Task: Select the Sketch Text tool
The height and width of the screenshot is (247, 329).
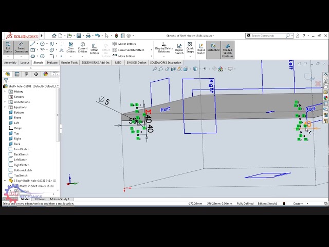Action: (62, 50)
